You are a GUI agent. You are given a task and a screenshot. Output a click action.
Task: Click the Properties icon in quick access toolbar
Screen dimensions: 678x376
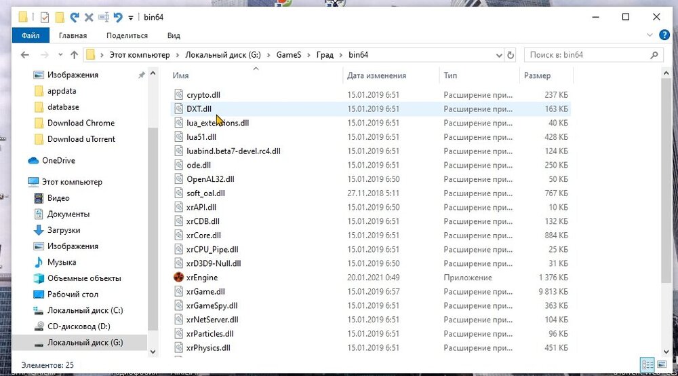(x=45, y=18)
